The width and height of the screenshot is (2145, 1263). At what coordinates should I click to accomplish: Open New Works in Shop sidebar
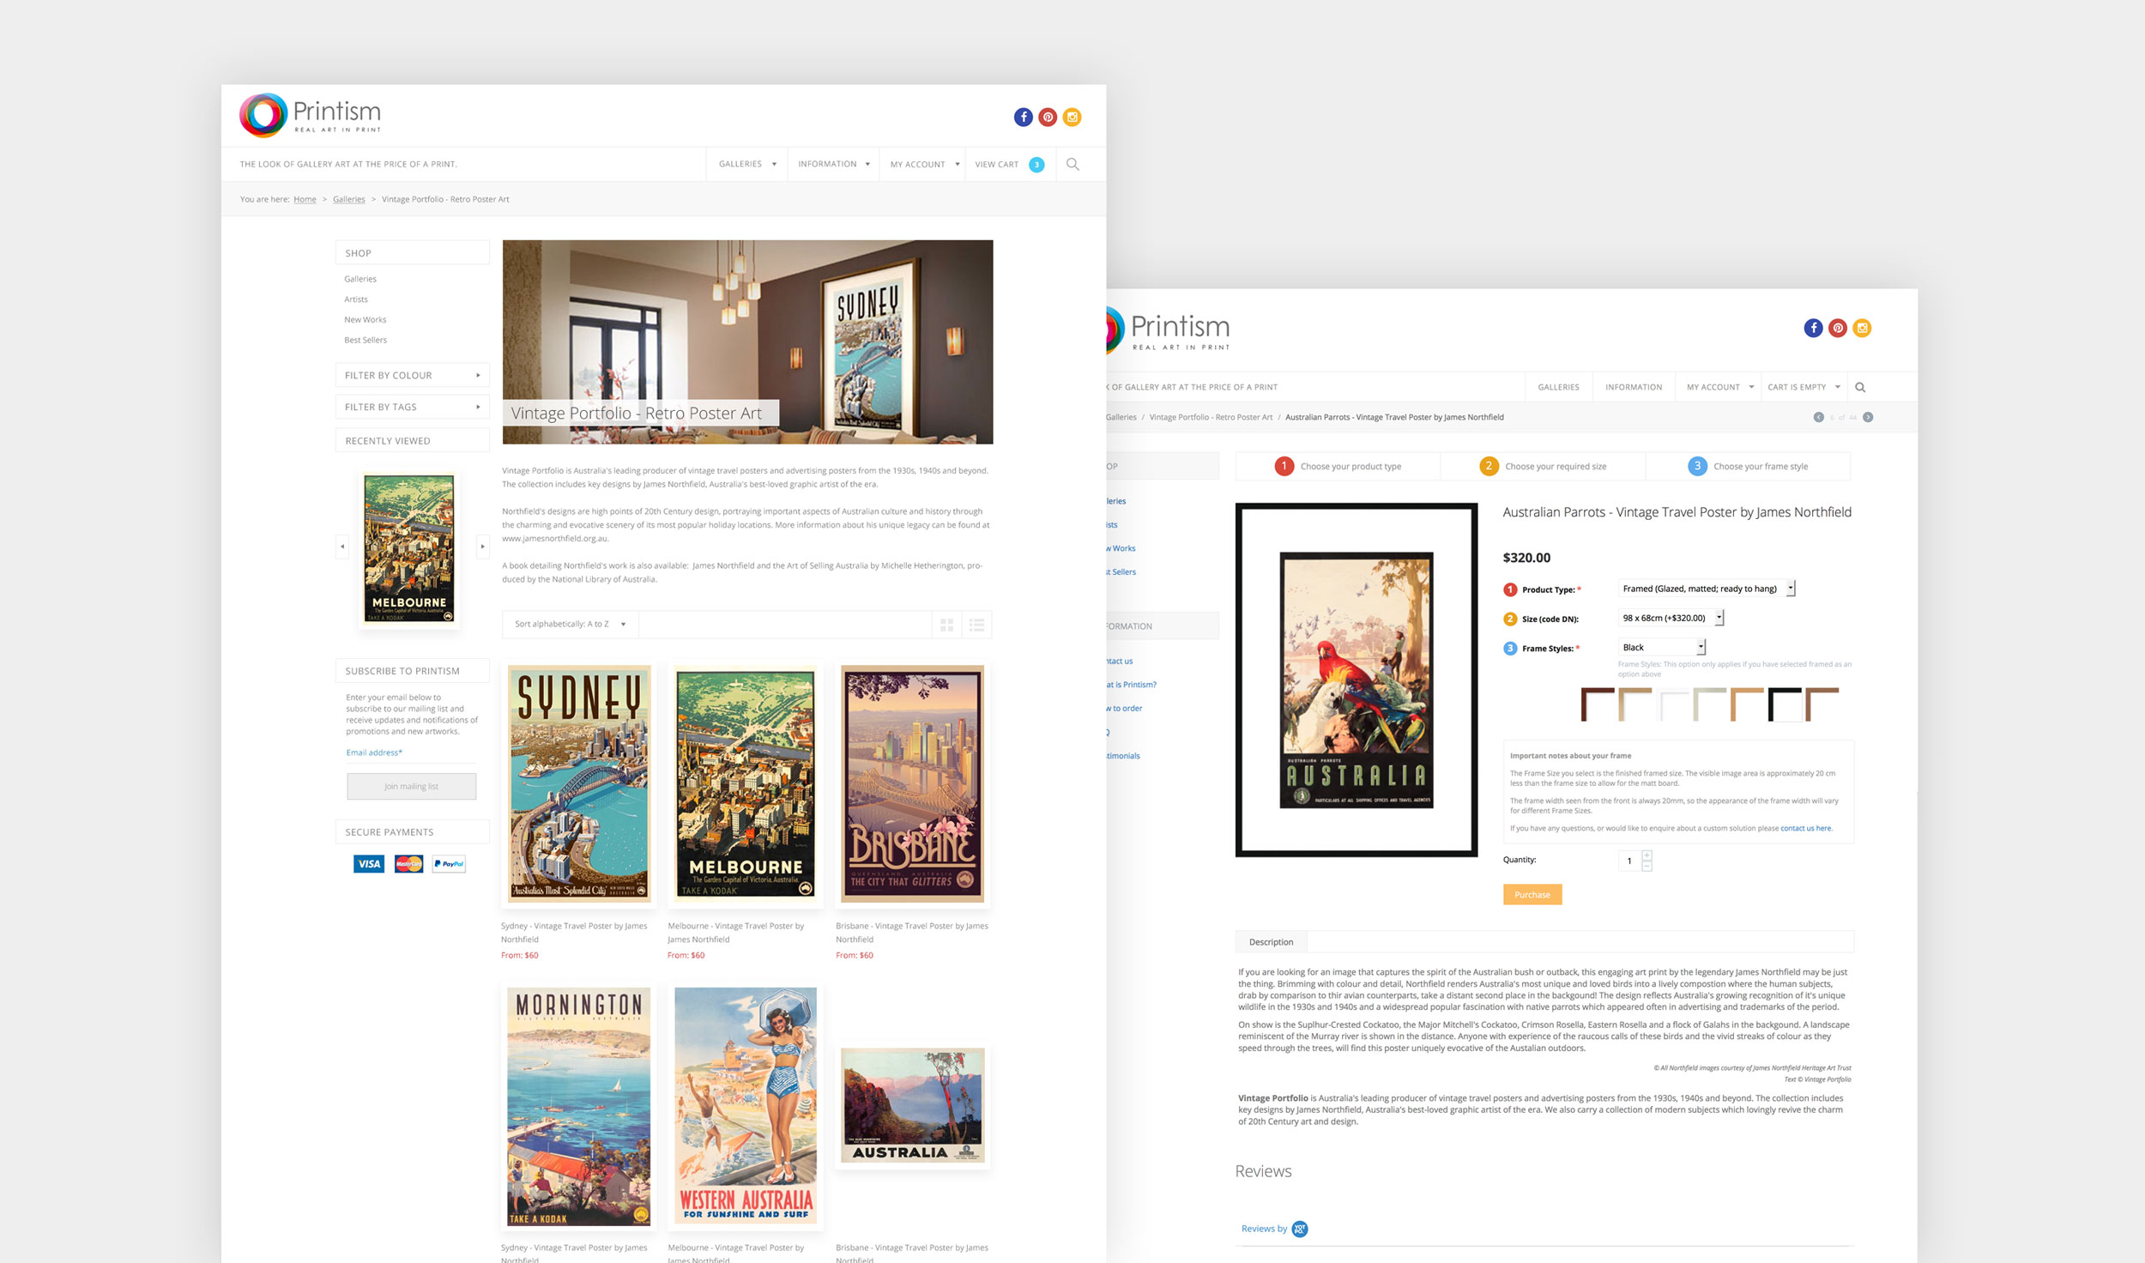[366, 320]
